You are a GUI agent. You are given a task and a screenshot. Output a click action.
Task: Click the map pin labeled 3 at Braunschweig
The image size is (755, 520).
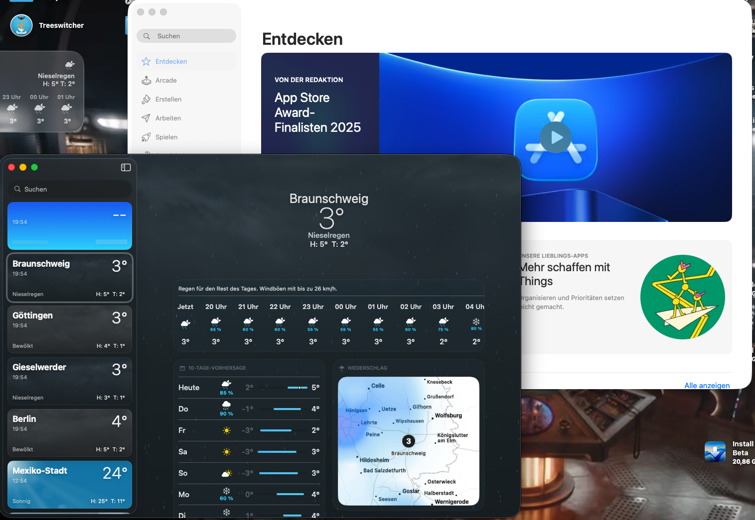[409, 441]
